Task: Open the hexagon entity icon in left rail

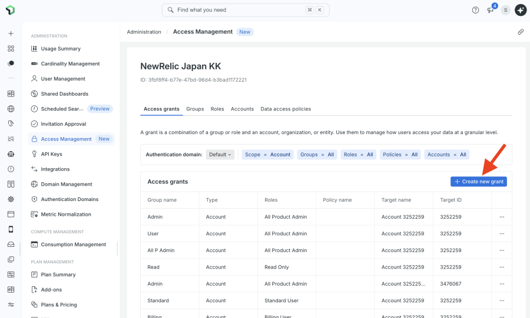Action: pyautogui.click(x=11, y=63)
